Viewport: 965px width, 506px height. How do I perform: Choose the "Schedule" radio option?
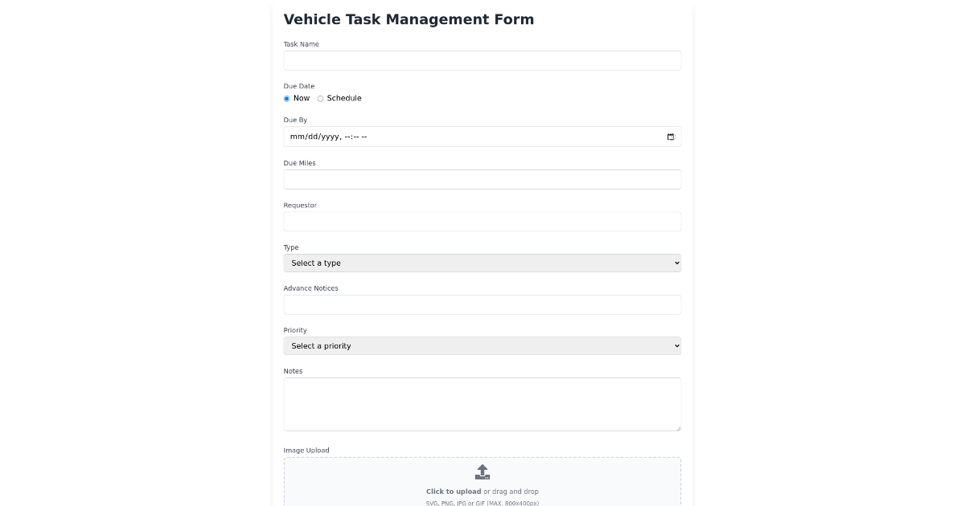(320, 98)
